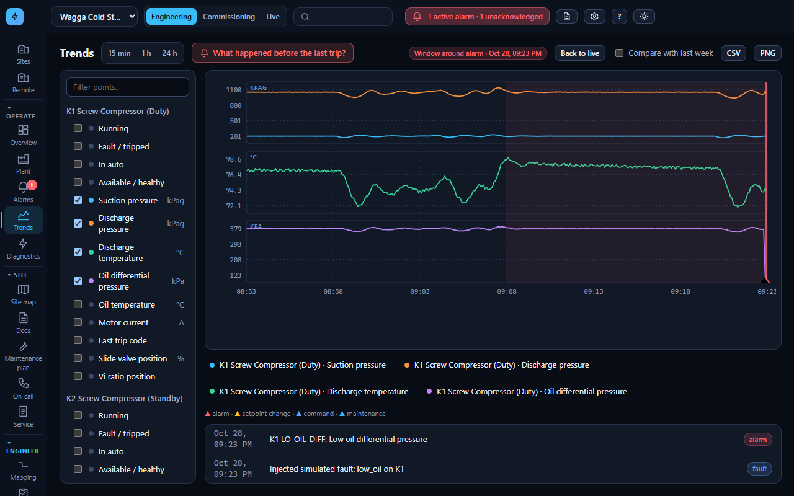Open the Site map icon
This screenshot has height=496, width=794.
click(x=23, y=294)
